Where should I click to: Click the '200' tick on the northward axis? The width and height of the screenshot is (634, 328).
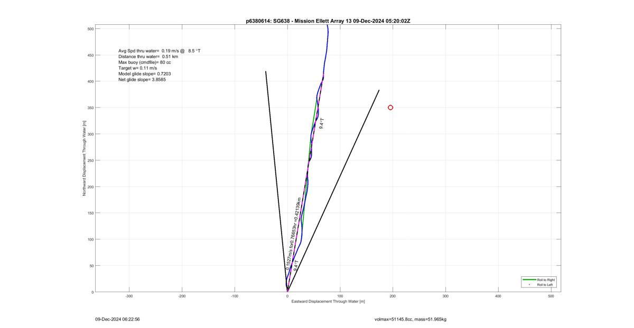pos(90,187)
